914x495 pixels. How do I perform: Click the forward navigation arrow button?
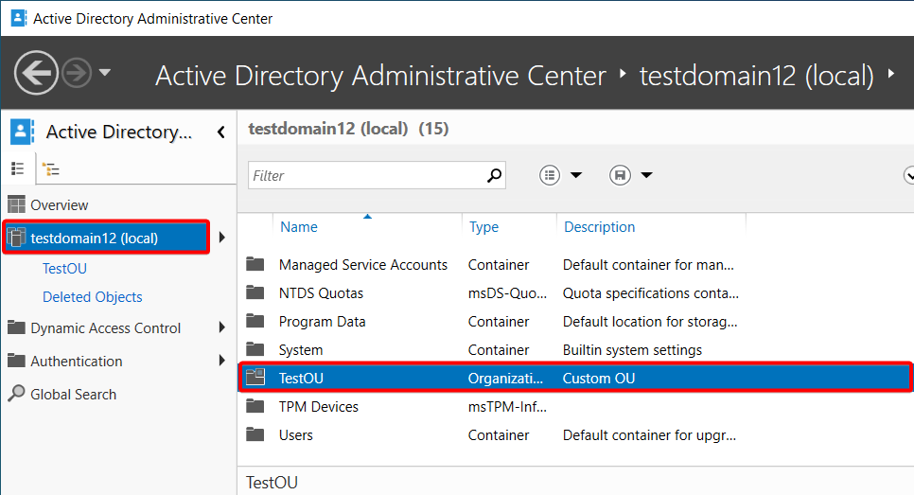77,73
